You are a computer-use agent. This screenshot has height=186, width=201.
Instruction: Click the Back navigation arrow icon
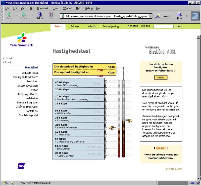coord(9,15)
